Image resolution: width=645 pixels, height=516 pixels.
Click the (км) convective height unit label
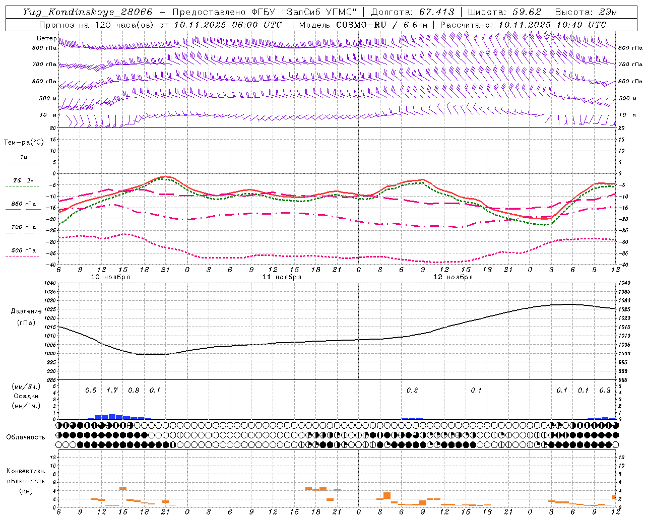26,490
